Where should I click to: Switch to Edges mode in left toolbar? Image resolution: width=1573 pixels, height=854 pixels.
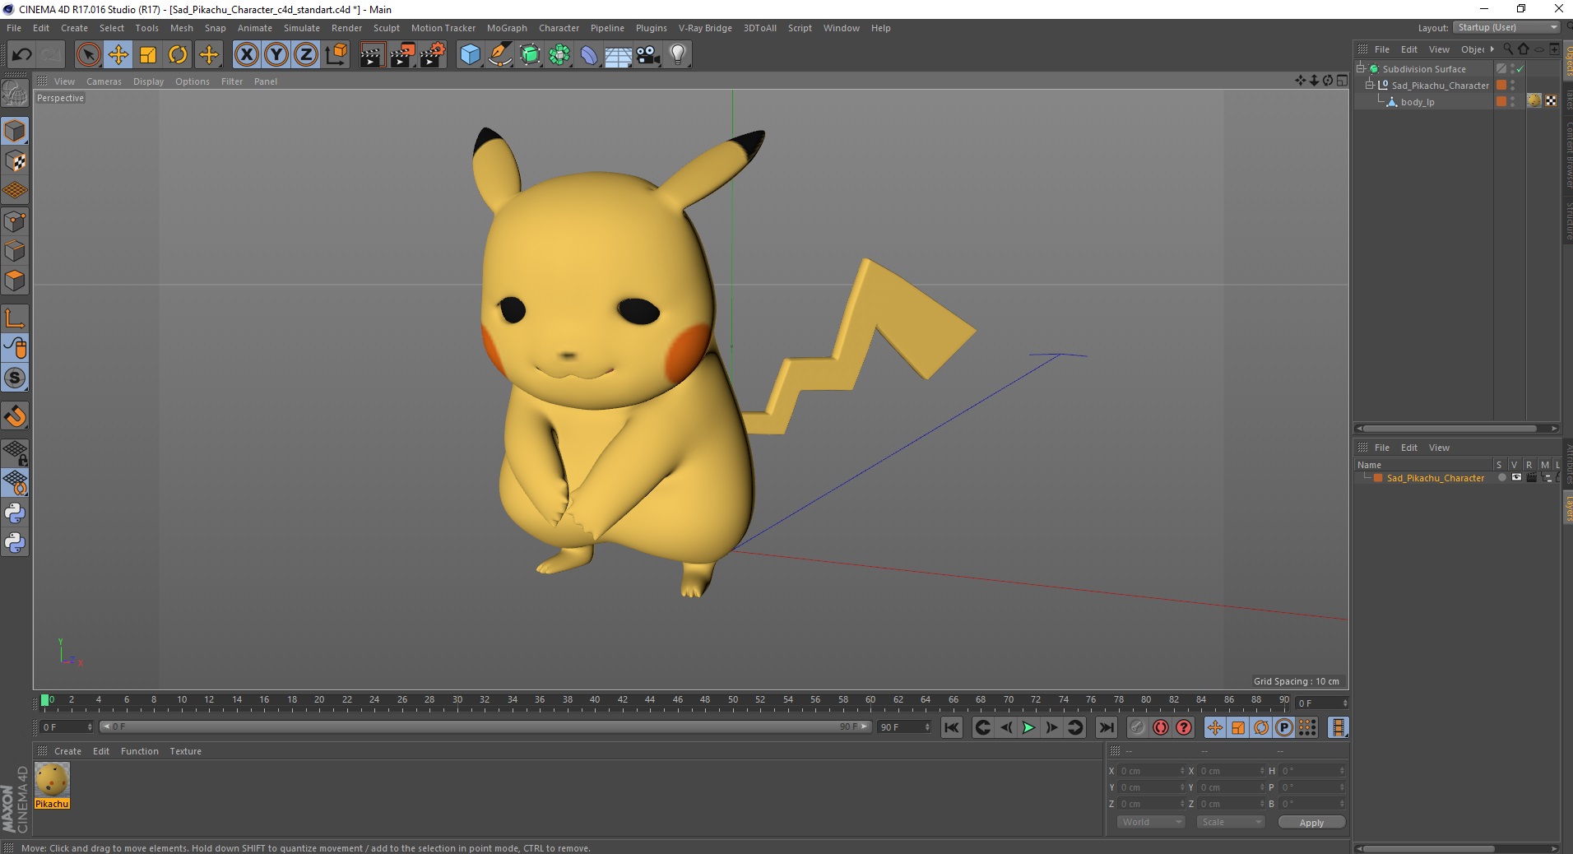pos(15,251)
